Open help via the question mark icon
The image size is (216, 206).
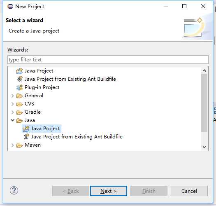coord(14,190)
